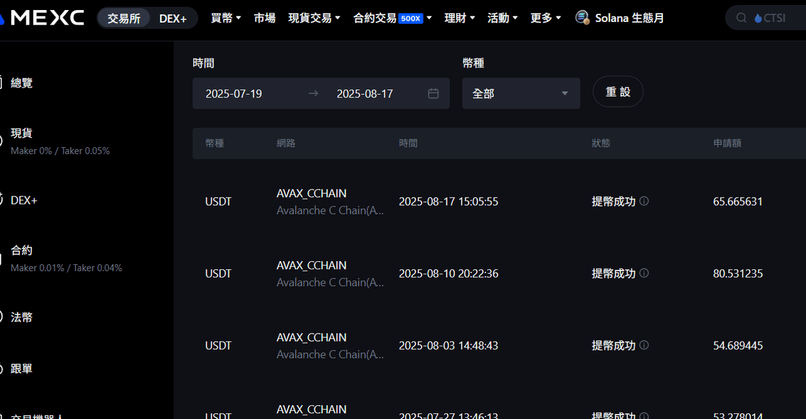This screenshot has width=806, height=419.
Task: Expand the 現貨交易 dropdown menu
Action: [314, 18]
